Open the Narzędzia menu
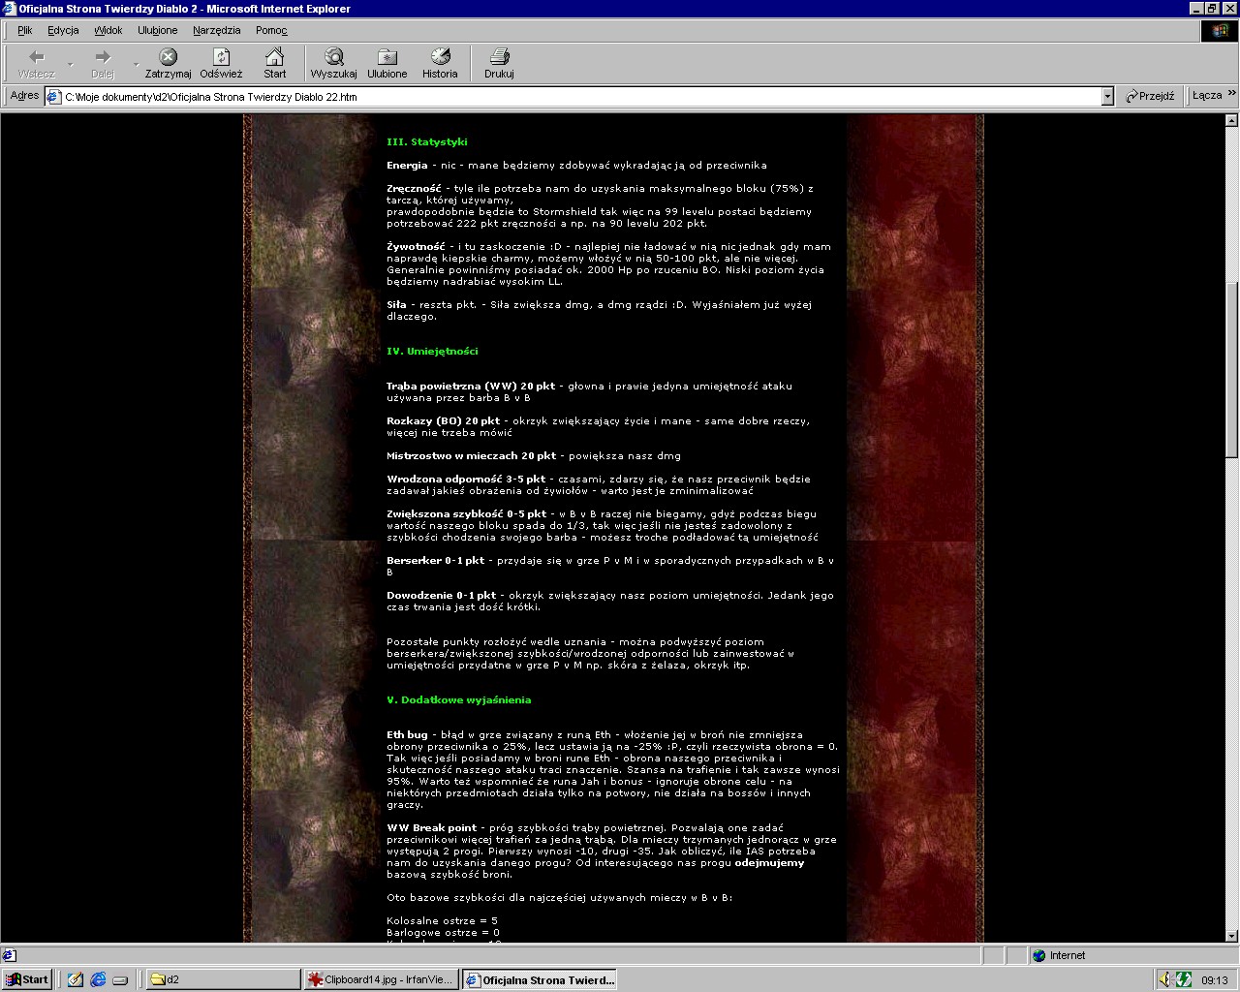Screen dimensions: 1240x992 (216, 30)
